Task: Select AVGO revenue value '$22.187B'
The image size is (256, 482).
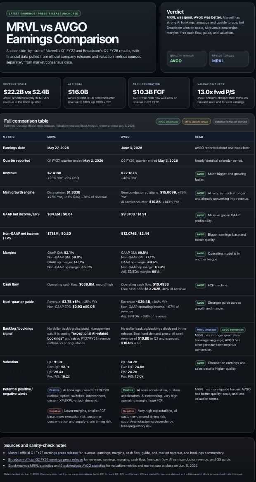Action: pos(129,173)
